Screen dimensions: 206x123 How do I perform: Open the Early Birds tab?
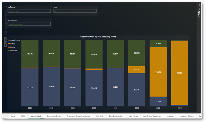click(100, 116)
